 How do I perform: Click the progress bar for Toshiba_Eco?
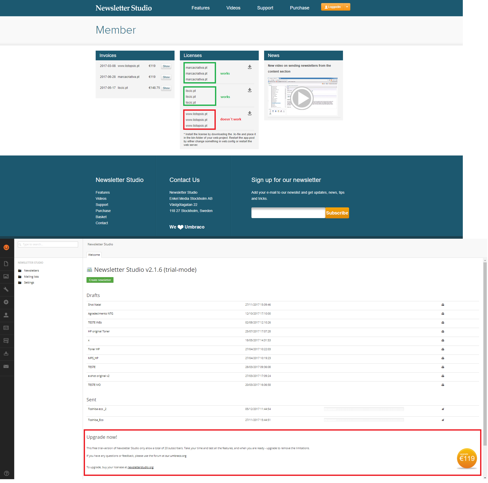point(364,420)
